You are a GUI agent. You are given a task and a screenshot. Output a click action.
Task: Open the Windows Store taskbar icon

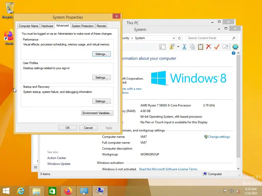coord(52,191)
